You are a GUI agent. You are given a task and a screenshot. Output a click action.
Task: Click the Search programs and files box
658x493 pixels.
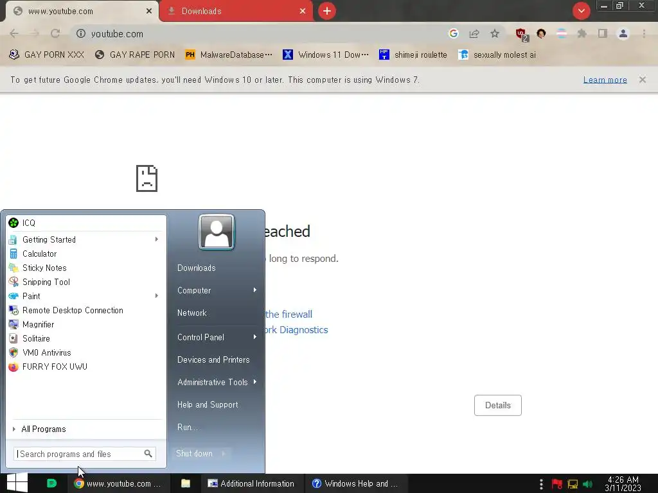pos(85,454)
